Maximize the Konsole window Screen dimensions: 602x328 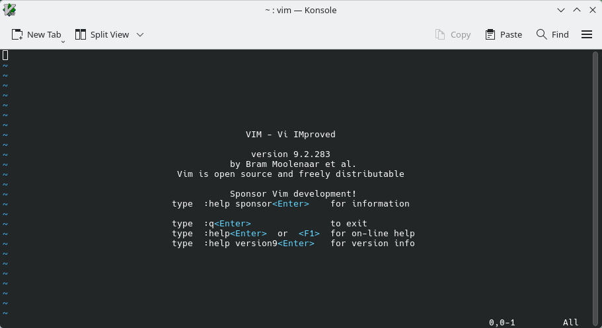576,10
